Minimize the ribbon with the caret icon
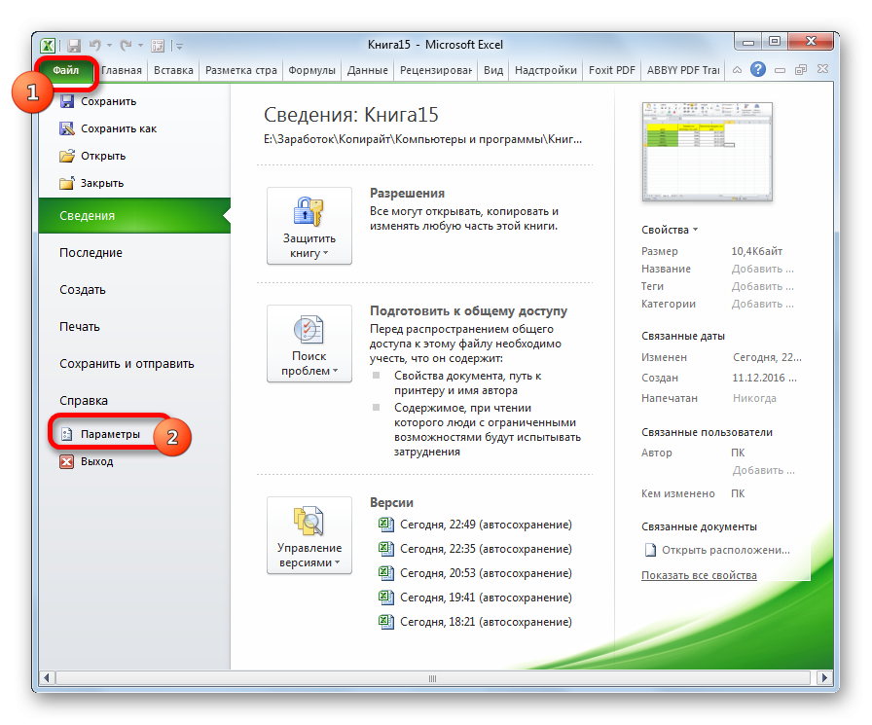The height and width of the screenshot is (725, 872). [737, 70]
